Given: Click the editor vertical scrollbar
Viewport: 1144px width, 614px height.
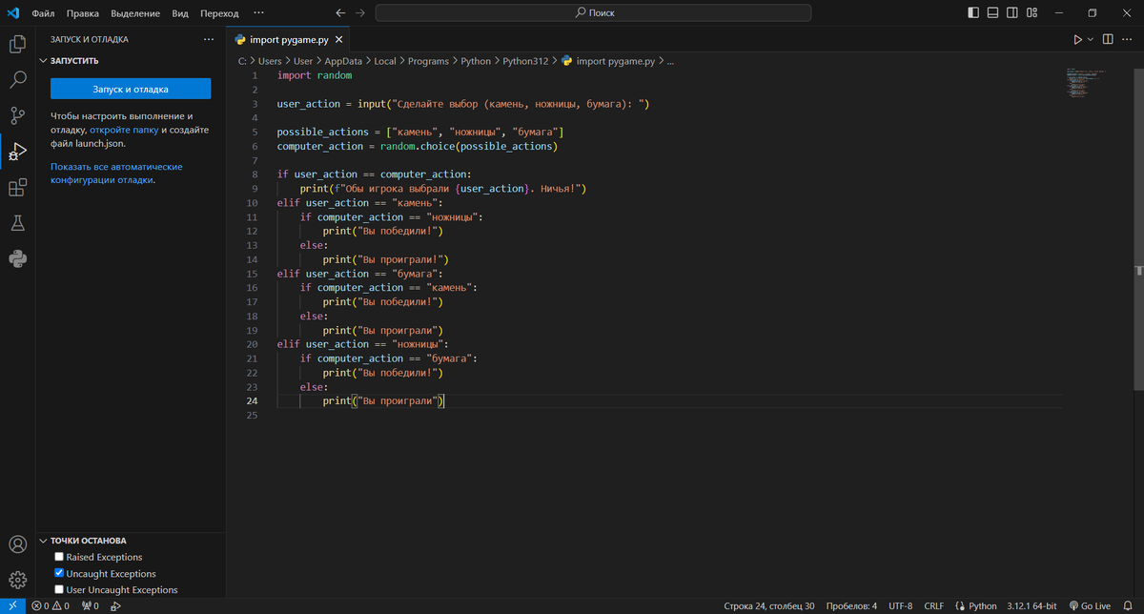Looking at the screenshot, I should (x=1138, y=229).
